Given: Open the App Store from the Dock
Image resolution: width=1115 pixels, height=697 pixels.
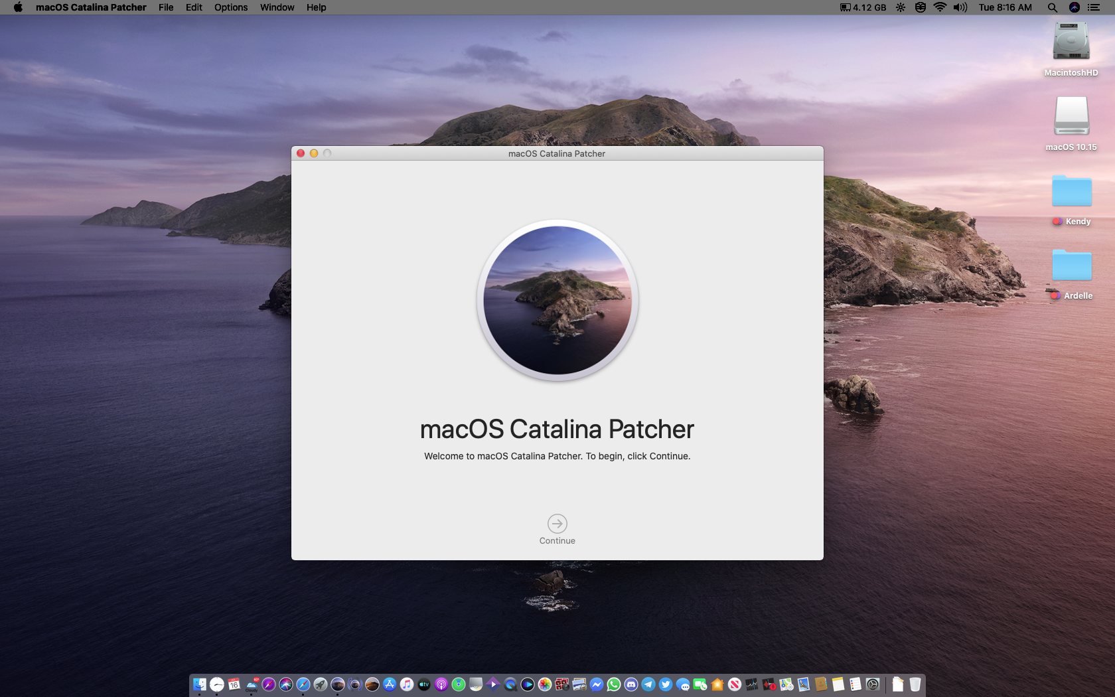Looking at the screenshot, I should click(x=390, y=684).
